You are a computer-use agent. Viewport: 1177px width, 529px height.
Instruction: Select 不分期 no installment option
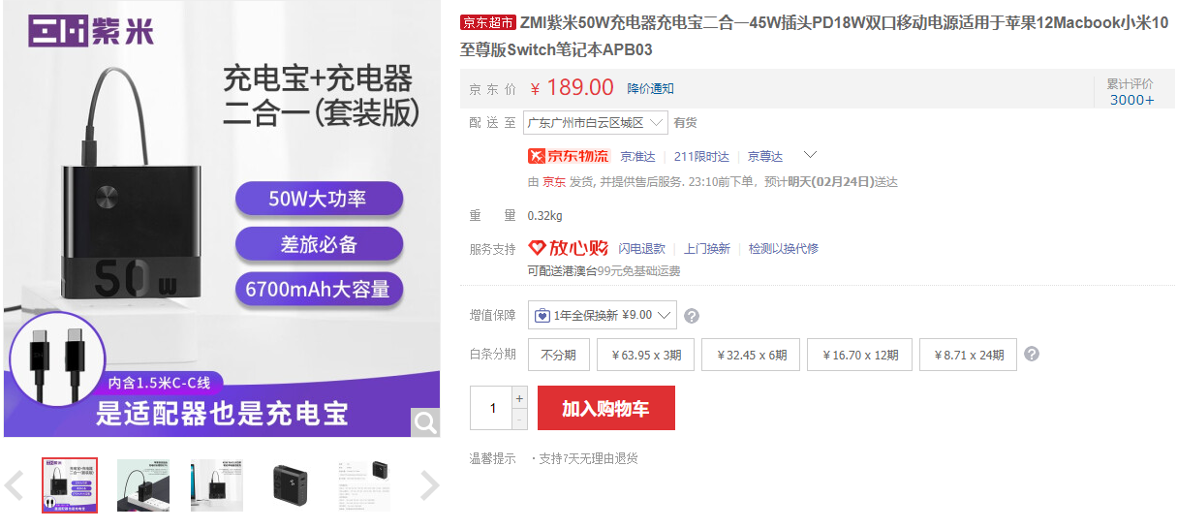pyautogui.click(x=559, y=356)
